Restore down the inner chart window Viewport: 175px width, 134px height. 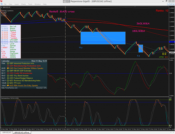tap(171, 4)
